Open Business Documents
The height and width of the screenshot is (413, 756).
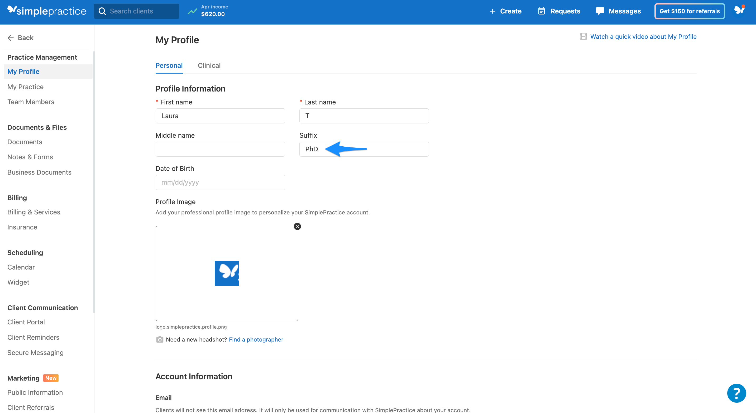39,172
